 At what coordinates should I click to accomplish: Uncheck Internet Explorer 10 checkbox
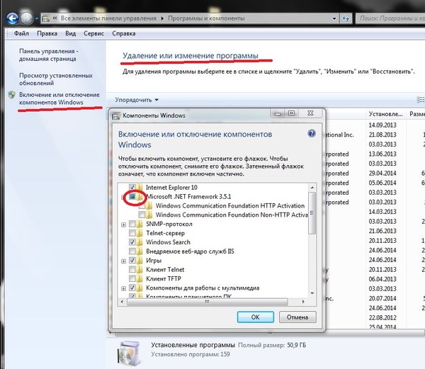[132, 187]
